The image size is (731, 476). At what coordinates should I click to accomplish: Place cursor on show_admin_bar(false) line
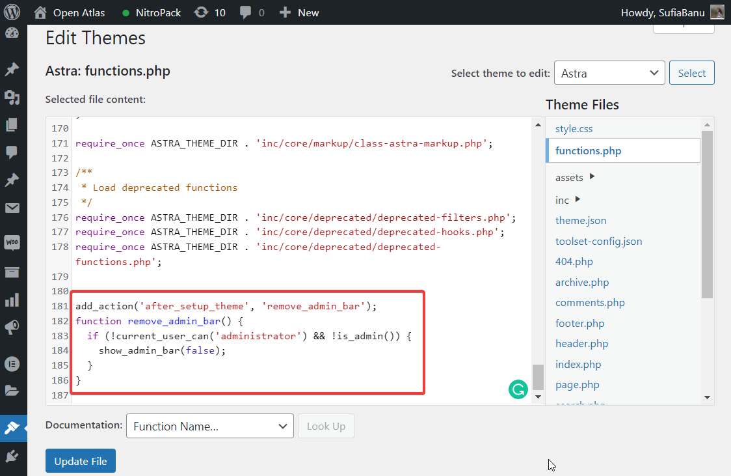pos(162,350)
